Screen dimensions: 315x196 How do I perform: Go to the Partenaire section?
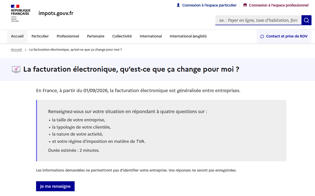coord(96,36)
